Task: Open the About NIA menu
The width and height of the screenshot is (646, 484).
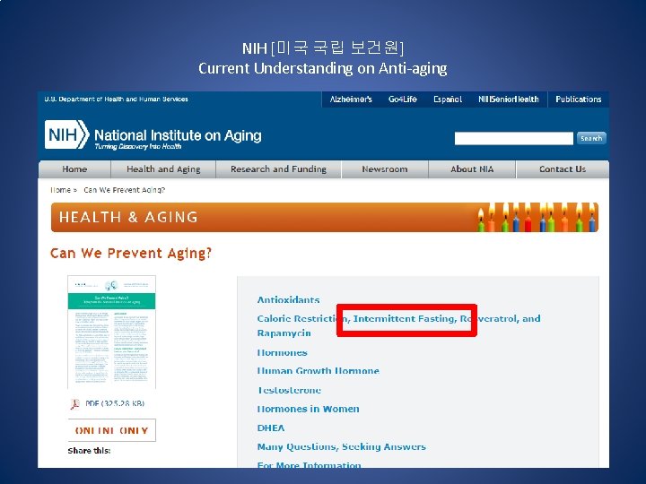Action: click(472, 169)
